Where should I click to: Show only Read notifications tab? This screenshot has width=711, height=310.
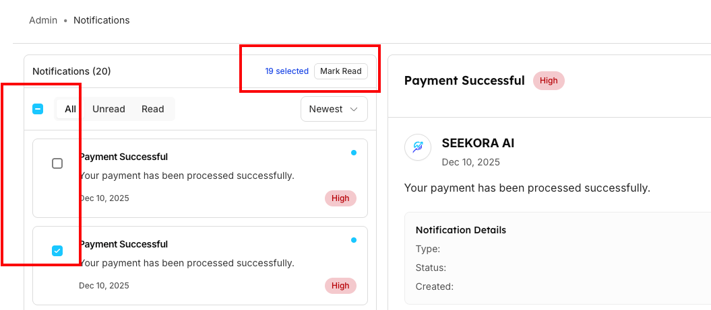pos(153,109)
